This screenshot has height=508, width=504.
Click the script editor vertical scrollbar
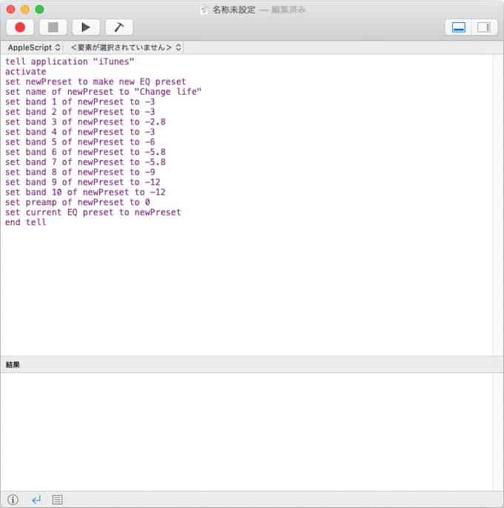tap(497, 204)
